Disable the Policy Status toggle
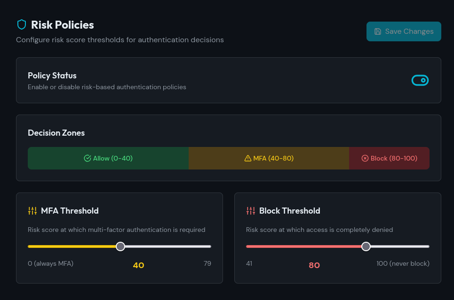 click(420, 80)
